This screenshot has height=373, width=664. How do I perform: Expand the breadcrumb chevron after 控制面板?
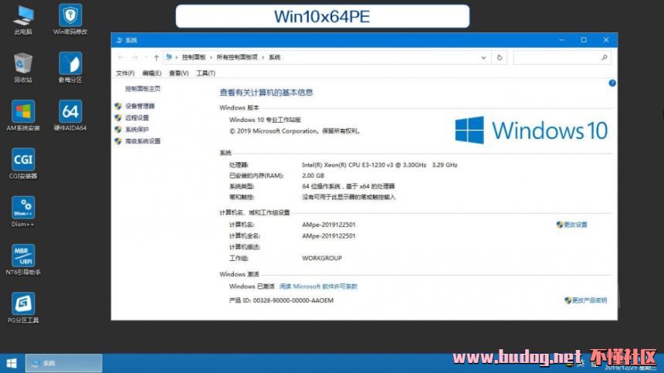pos(212,57)
